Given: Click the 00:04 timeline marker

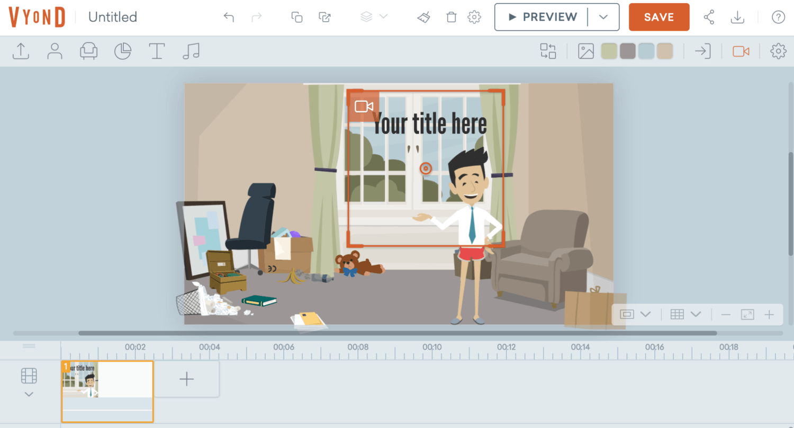Looking at the screenshot, I should (x=209, y=347).
